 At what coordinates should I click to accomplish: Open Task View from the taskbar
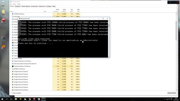[x=11, y=99]
